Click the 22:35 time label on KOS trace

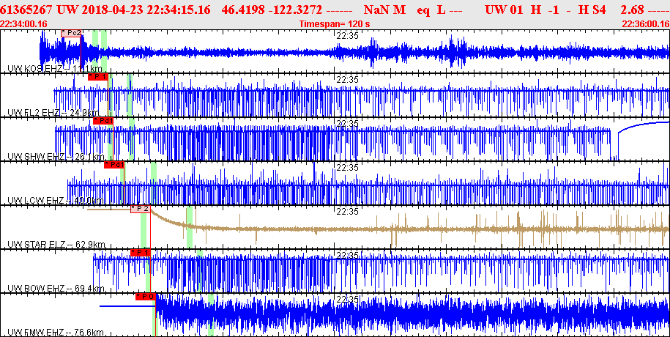347,36
